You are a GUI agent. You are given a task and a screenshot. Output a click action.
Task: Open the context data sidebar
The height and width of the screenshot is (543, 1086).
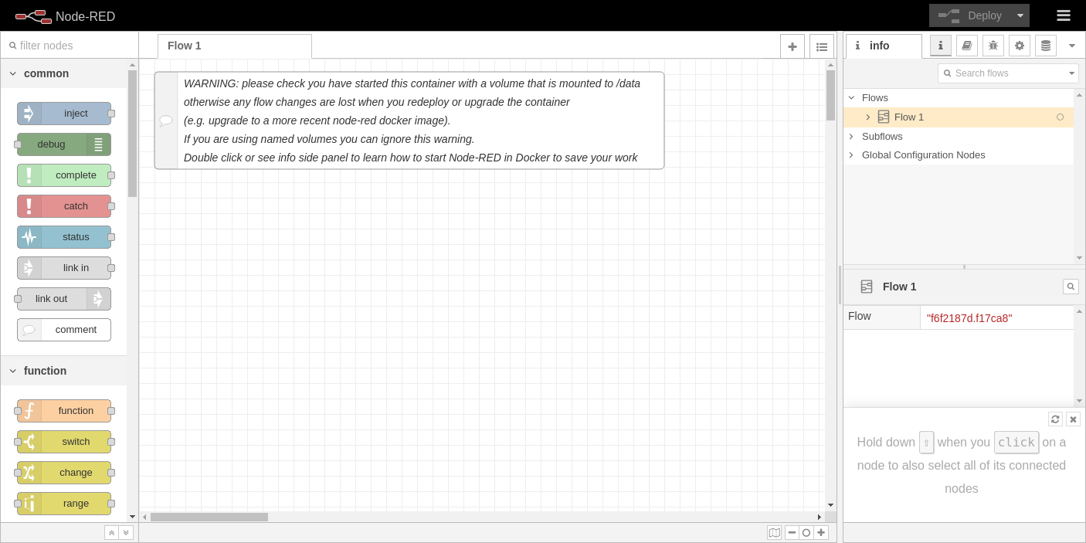(1046, 46)
